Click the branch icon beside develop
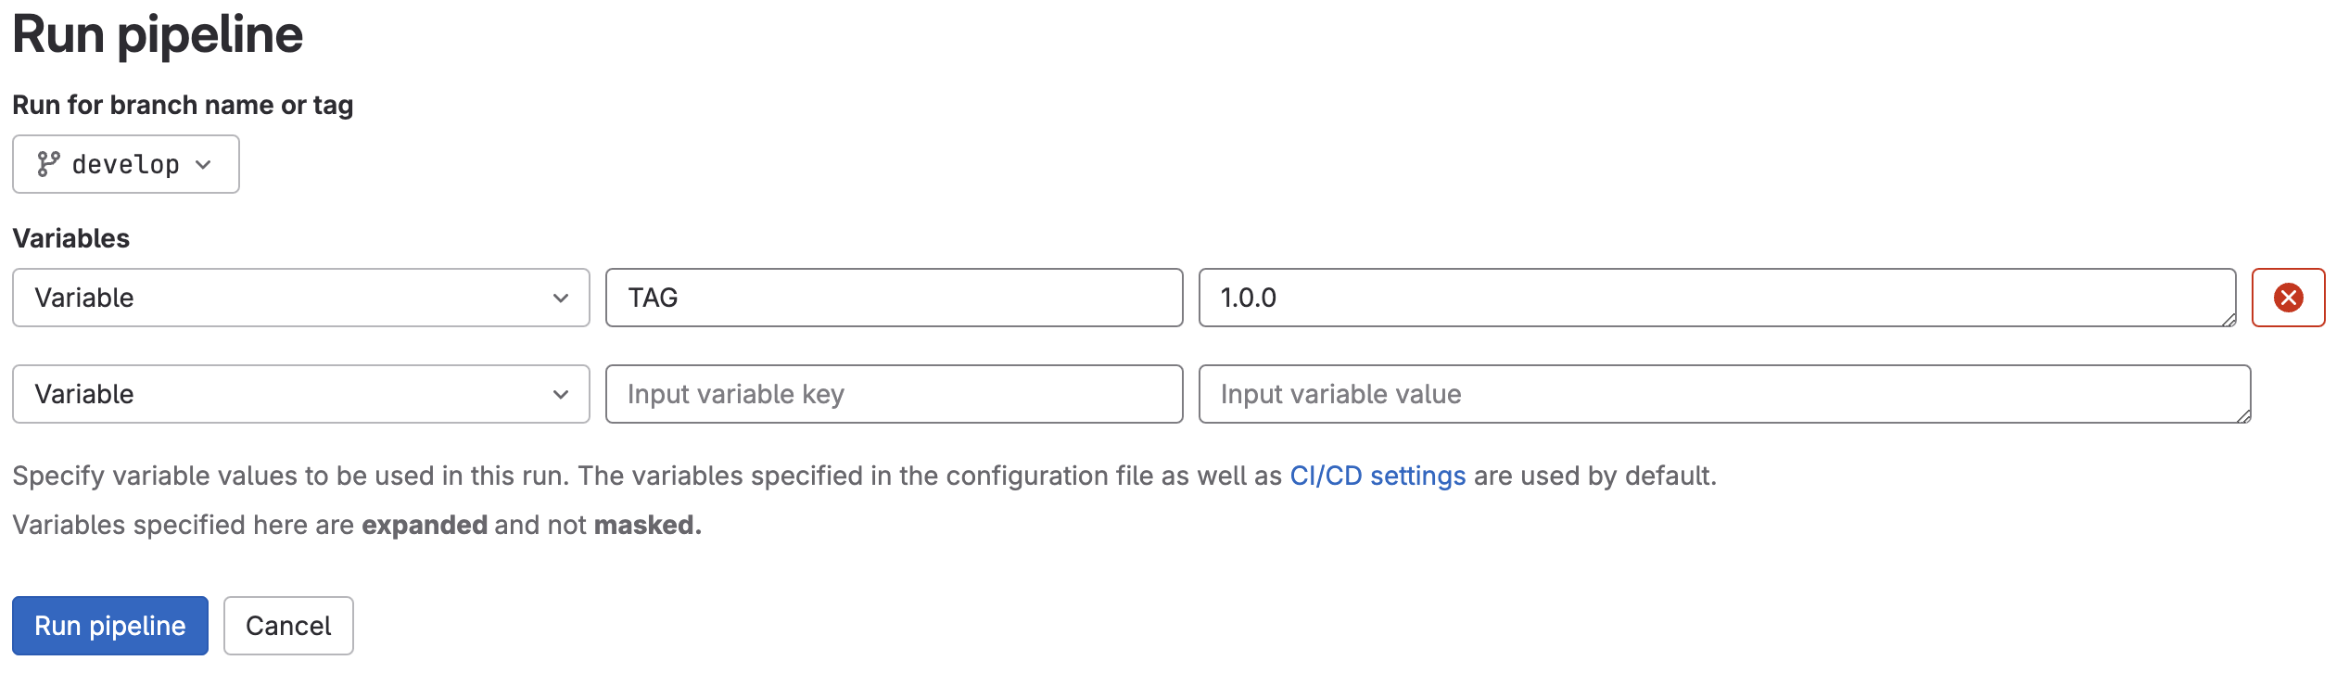Viewport: 2349px width, 686px height. 51,163
